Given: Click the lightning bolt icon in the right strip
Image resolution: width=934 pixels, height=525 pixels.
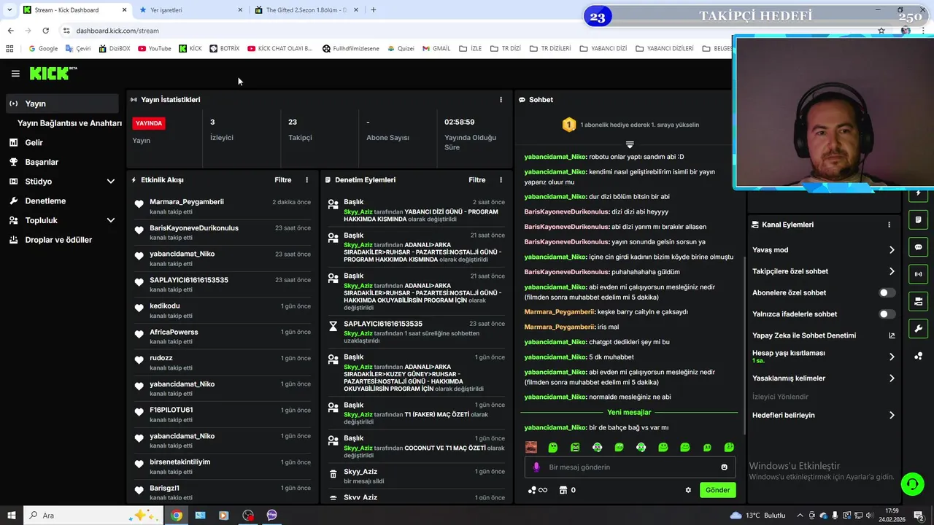Looking at the screenshot, I should 918,194.
